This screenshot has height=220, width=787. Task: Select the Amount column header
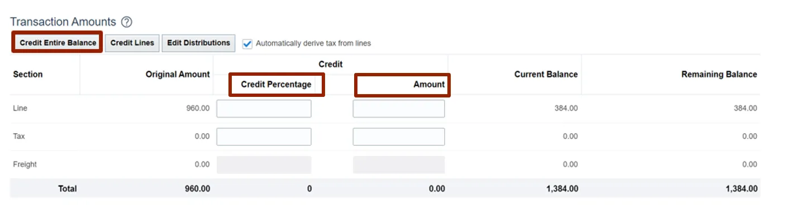(429, 85)
